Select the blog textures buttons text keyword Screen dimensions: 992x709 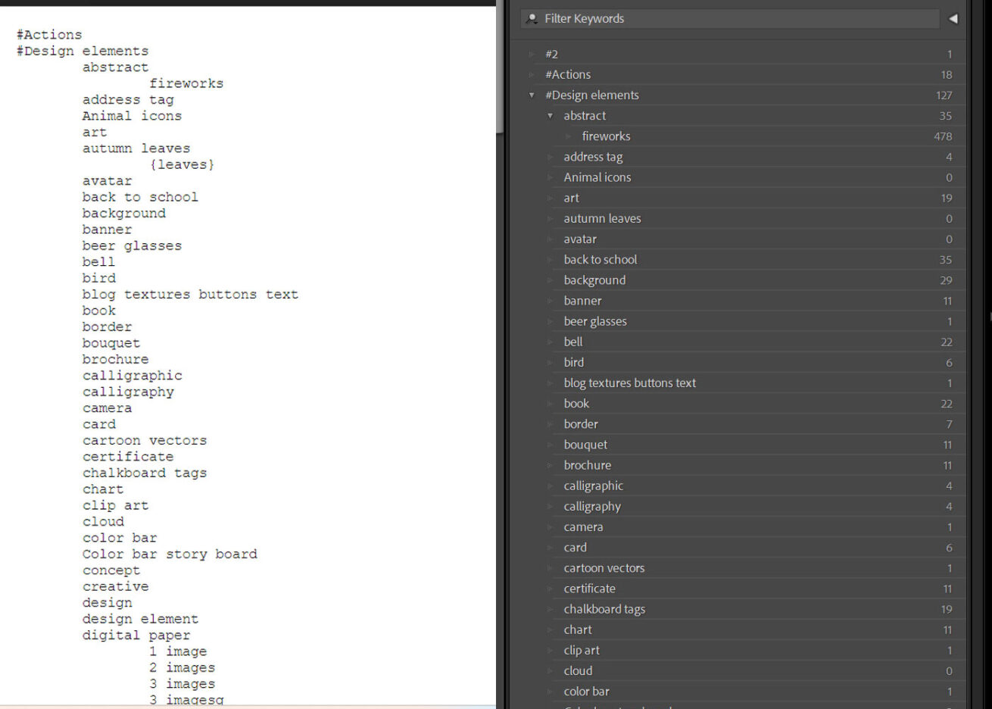pos(629,383)
